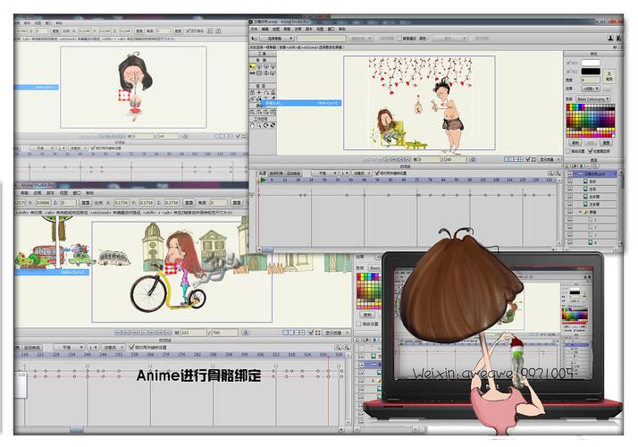Select the highlighted Select Bone tool in top-right window
Screen dimensions: 638x447
point(252,67)
